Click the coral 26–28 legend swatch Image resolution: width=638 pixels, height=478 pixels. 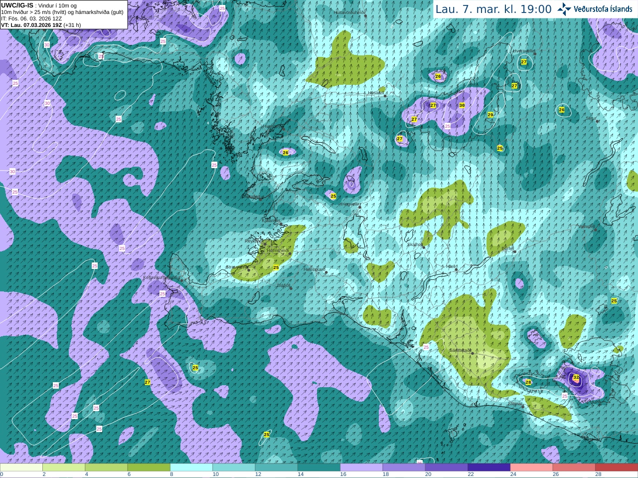tap(574, 468)
